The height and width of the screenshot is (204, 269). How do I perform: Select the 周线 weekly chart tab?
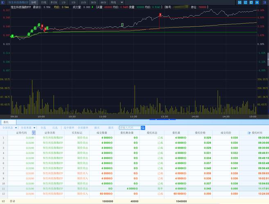coord(113,2)
